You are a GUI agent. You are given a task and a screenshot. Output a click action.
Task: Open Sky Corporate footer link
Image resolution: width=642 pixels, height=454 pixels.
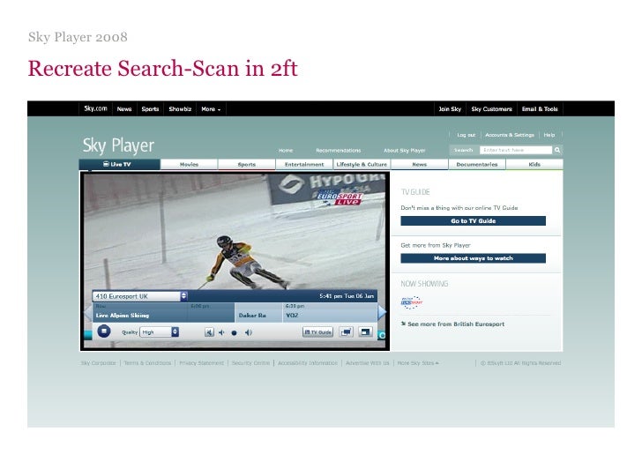99,362
